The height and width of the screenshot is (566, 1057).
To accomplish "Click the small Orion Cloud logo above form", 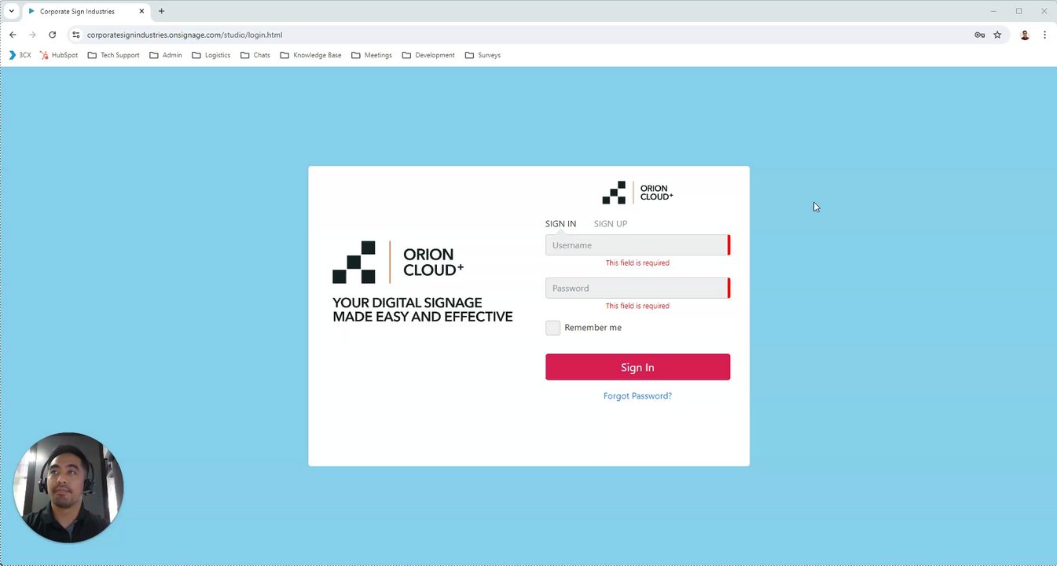I will coord(637,193).
